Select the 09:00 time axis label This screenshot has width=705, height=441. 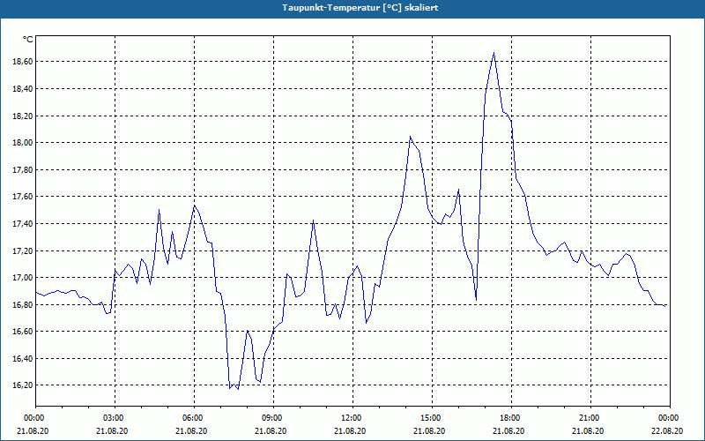273,418
